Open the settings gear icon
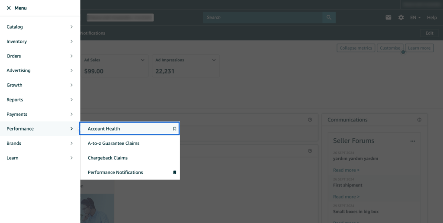This screenshot has width=443, height=223. coord(401,17)
